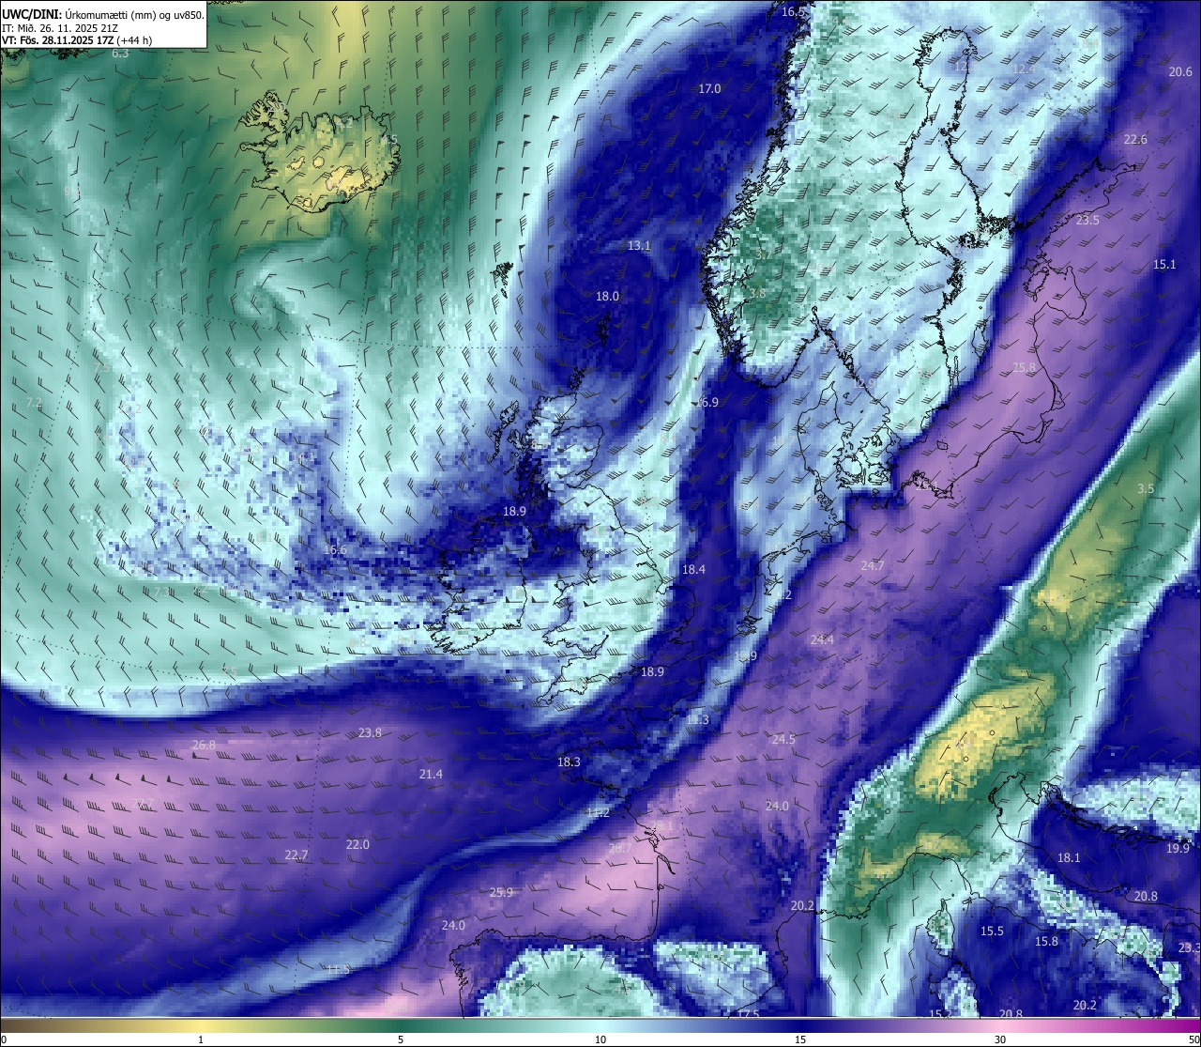1201x1047 pixels.
Task: Click the UWC/DINI Úrkomumætti title line
Action: click(x=103, y=14)
